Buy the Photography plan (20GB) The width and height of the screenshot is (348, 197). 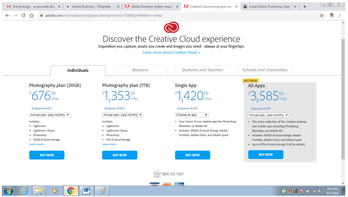[47, 155]
